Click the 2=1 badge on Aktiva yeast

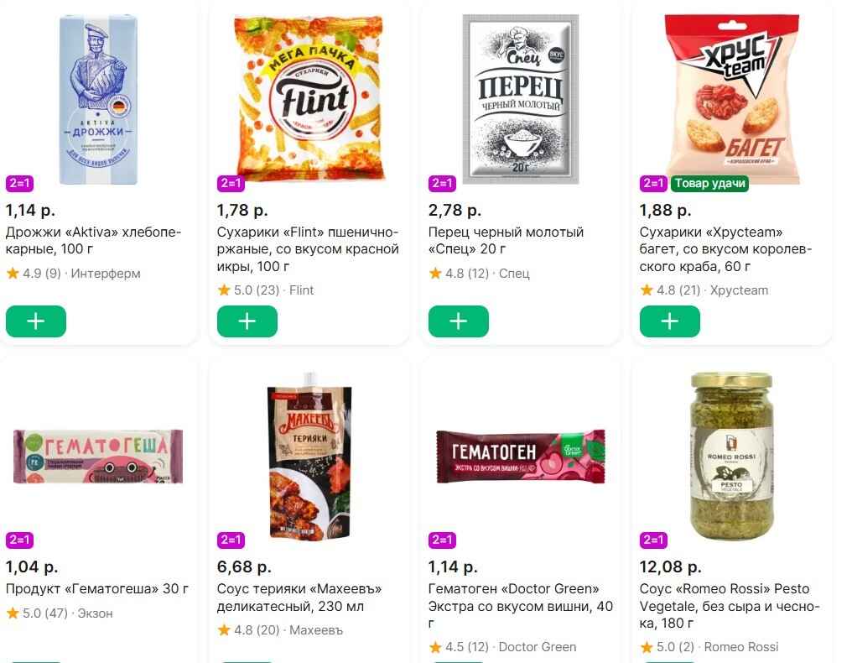tap(19, 184)
